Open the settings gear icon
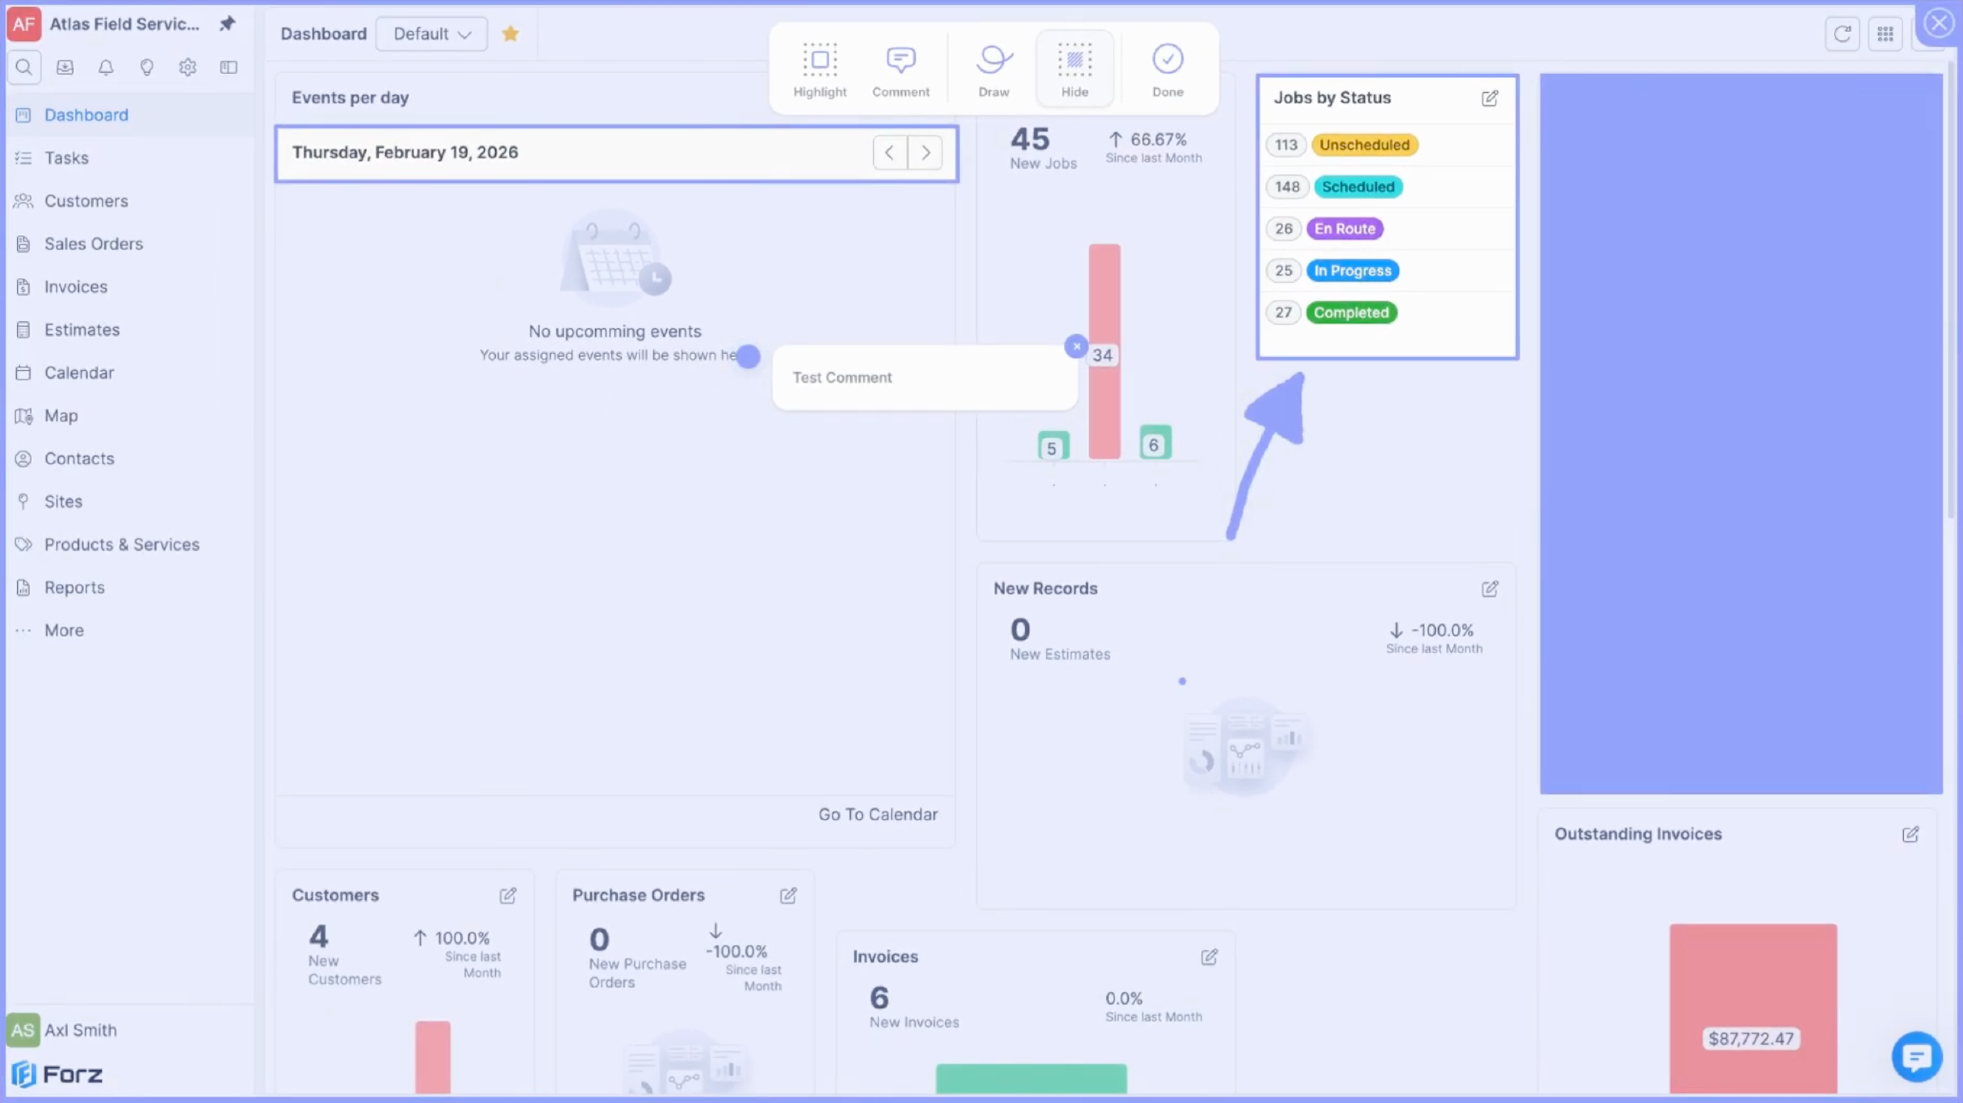The width and height of the screenshot is (1963, 1103). [187, 67]
